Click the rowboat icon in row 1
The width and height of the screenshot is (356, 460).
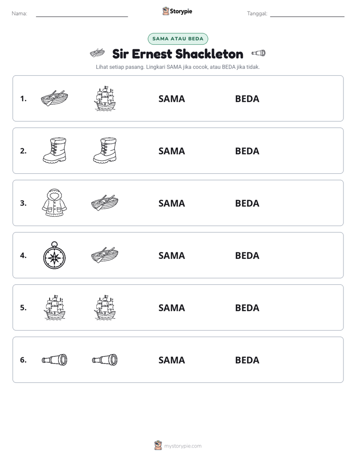[54, 98]
